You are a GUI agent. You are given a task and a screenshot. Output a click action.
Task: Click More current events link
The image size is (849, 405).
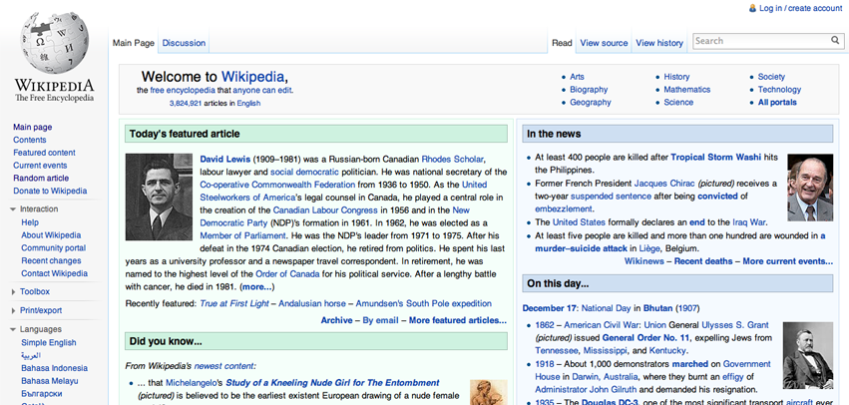(x=788, y=261)
